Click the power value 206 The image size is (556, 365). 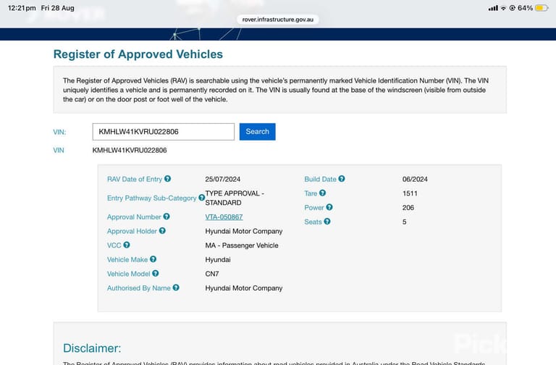pos(408,208)
